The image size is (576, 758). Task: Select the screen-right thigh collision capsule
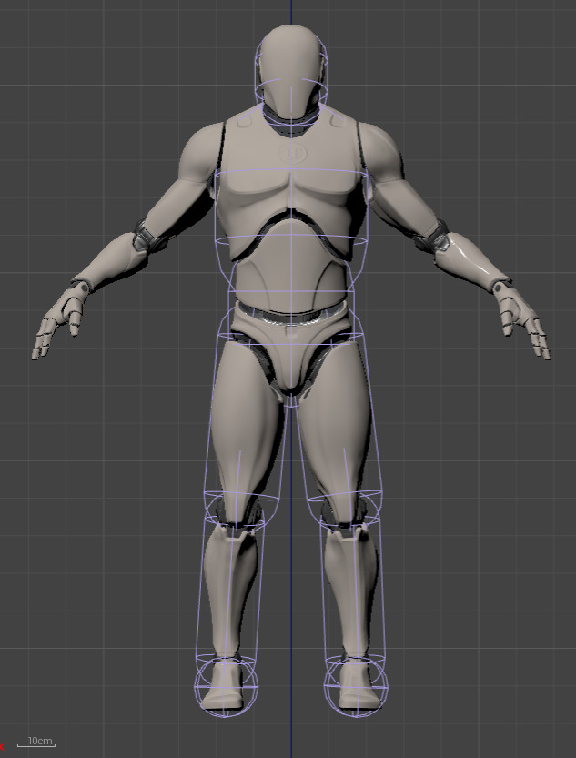[339, 416]
